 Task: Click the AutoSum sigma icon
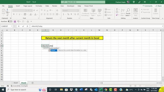117,9
